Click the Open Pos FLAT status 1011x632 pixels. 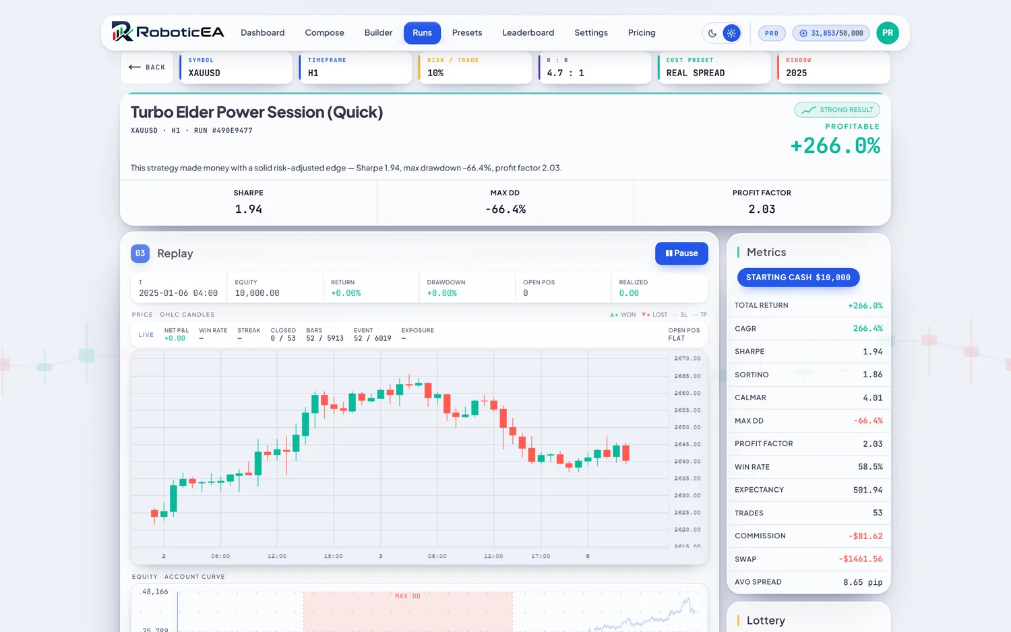point(684,335)
